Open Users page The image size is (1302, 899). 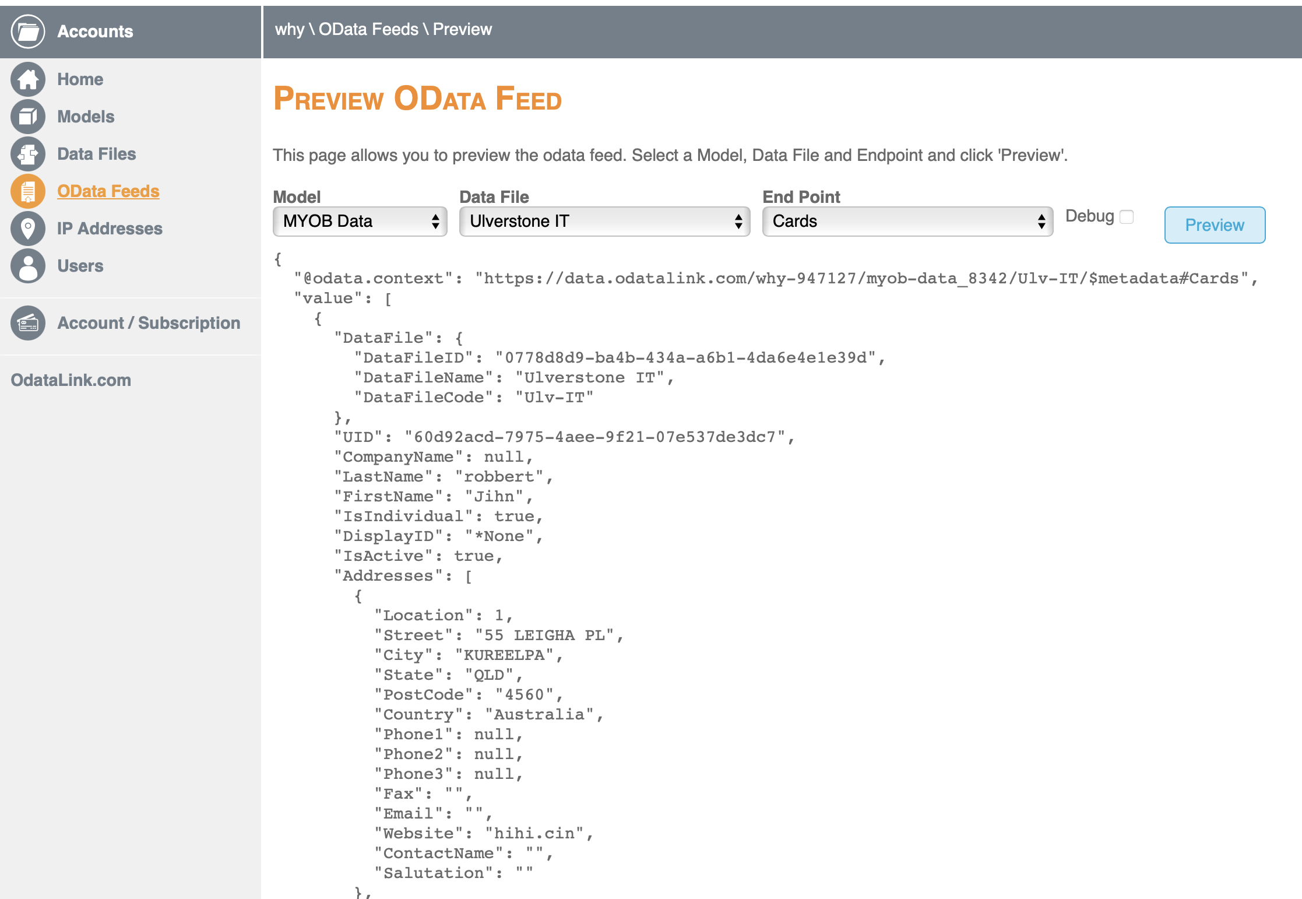tap(80, 266)
